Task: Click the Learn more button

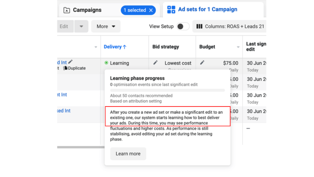Action: pos(128,154)
